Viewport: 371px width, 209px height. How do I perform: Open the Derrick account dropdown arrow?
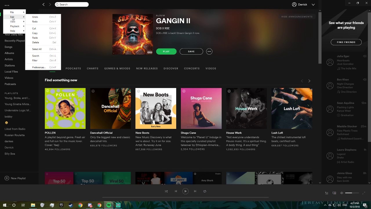313,5
